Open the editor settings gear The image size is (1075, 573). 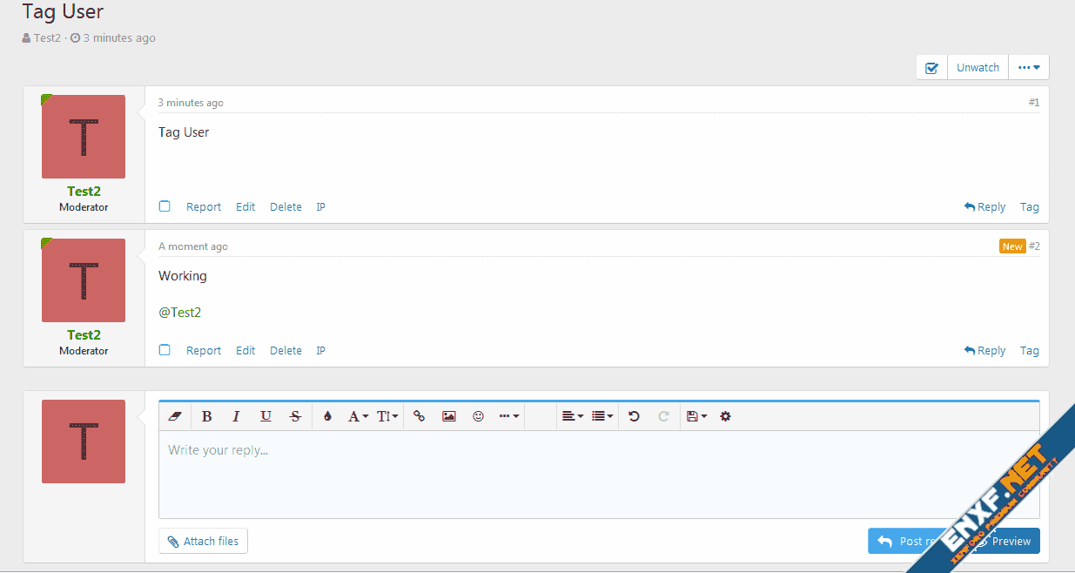pos(725,416)
